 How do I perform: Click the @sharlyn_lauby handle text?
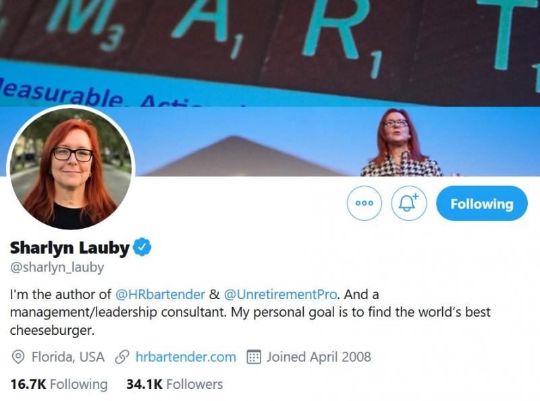tap(57, 268)
